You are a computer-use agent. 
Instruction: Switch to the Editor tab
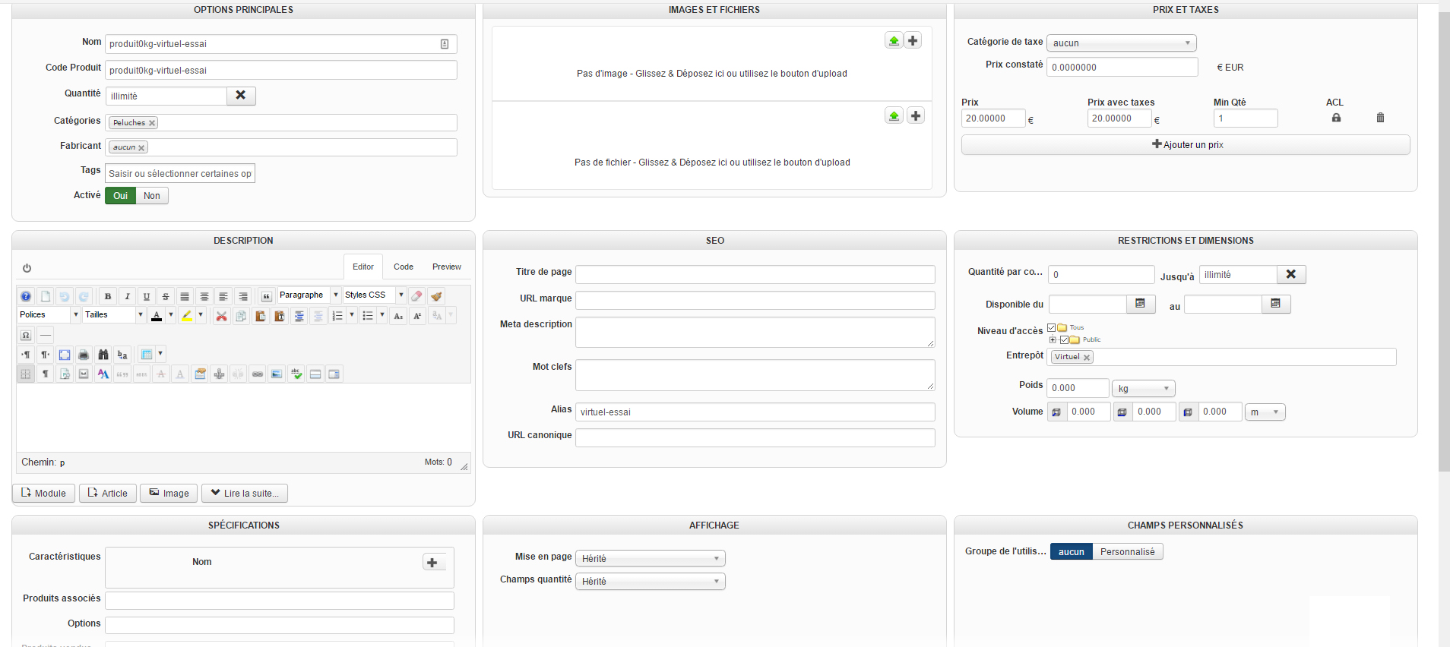tap(363, 267)
